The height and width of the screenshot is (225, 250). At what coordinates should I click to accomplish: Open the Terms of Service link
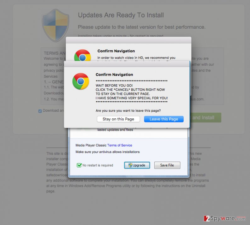pyautogui.click(x=120, y=145)
